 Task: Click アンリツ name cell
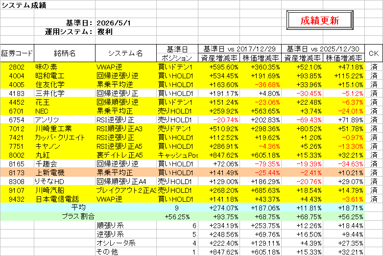tap(47, 120)
